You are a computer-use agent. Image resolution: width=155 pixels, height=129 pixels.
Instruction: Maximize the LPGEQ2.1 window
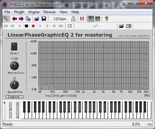(135, 3)
